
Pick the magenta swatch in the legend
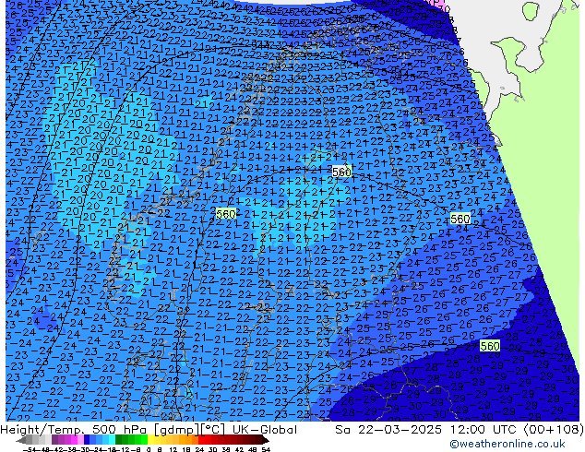click(74, 440)
